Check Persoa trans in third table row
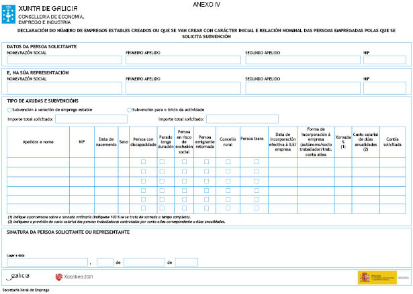413x294 pixels. tap(257, 181)
